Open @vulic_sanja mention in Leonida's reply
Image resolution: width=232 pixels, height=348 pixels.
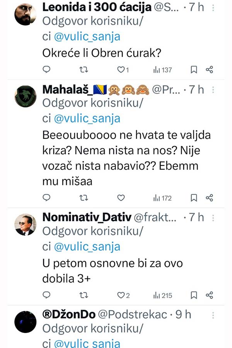(87, 36)
